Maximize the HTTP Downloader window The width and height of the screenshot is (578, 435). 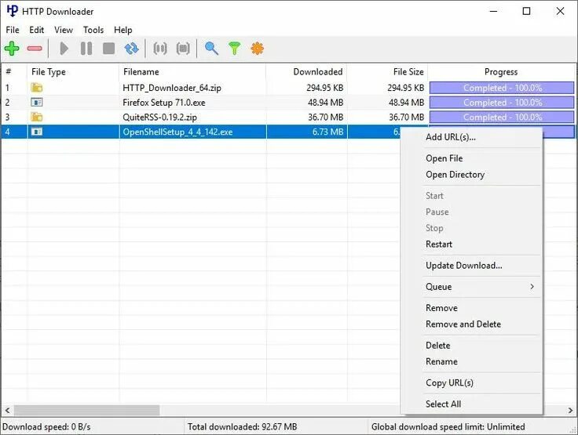[x=527, y=12]
